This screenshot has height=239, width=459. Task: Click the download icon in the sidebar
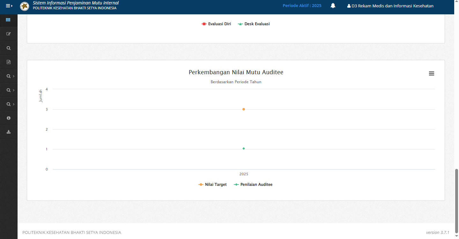tap(9, 132)
